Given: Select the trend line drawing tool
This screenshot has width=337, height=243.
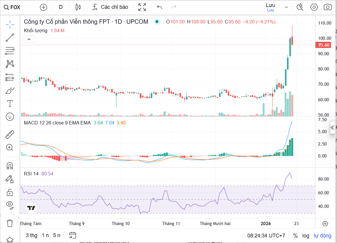Looking at the screenshot, I should tap(10, 38).
